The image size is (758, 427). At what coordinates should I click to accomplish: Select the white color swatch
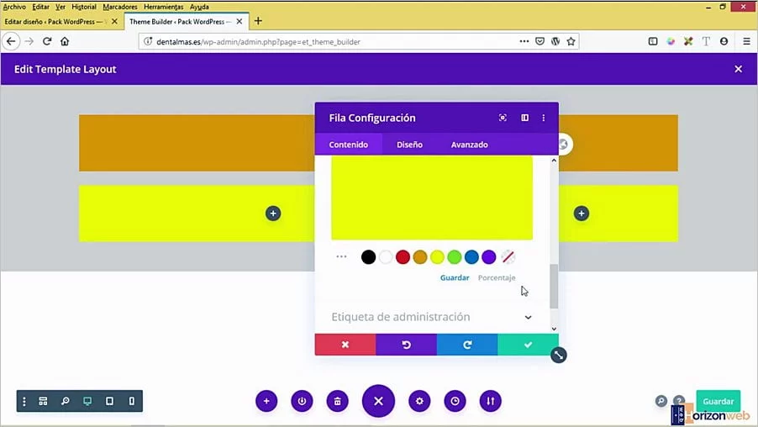[x=385, y=257]
